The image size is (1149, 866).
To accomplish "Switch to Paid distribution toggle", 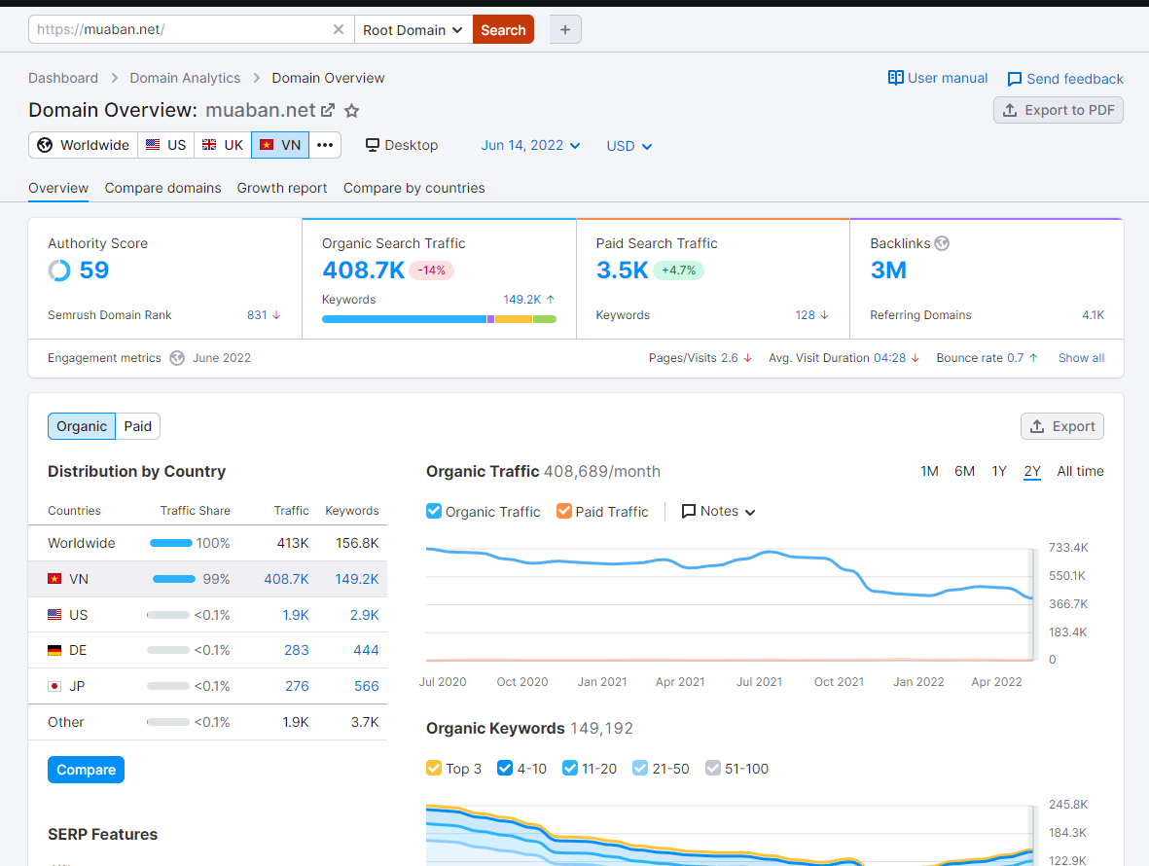I will 138,426.
